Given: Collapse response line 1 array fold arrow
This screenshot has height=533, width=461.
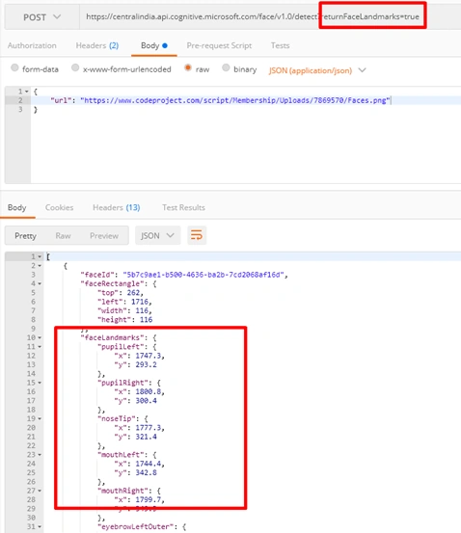Looking at the screenshot, I should (40, 256).
